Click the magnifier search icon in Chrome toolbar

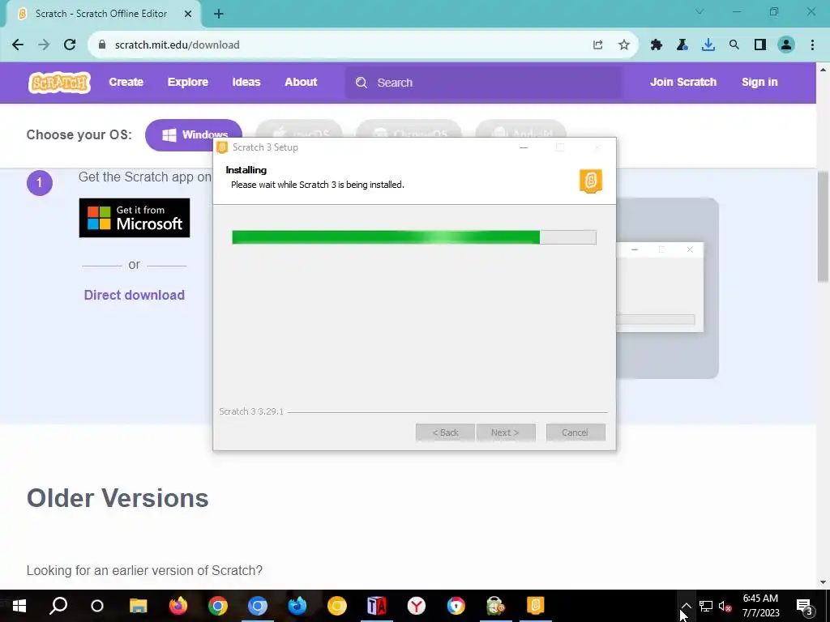point(734,45)
